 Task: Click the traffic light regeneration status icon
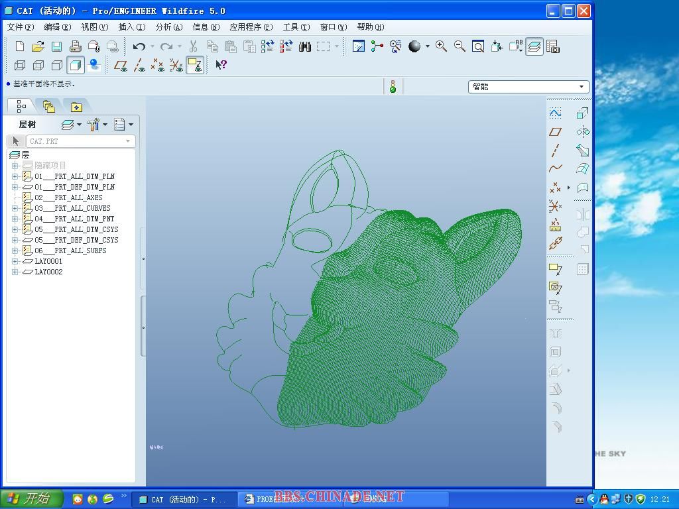point(393,87)
